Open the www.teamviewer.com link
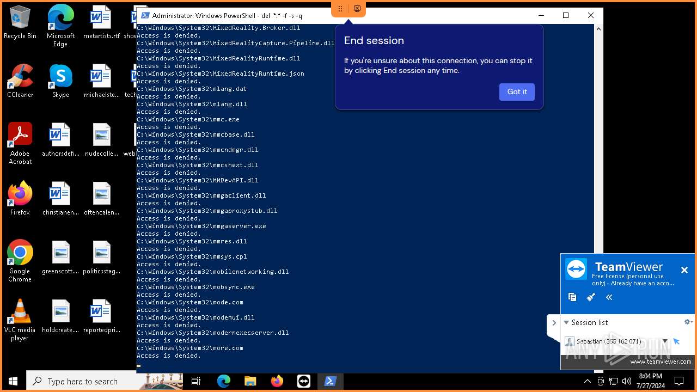Screen dimensions: 697x392 point(661,362)
